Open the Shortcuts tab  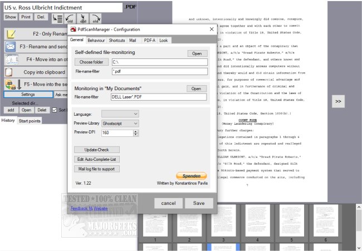117,41
